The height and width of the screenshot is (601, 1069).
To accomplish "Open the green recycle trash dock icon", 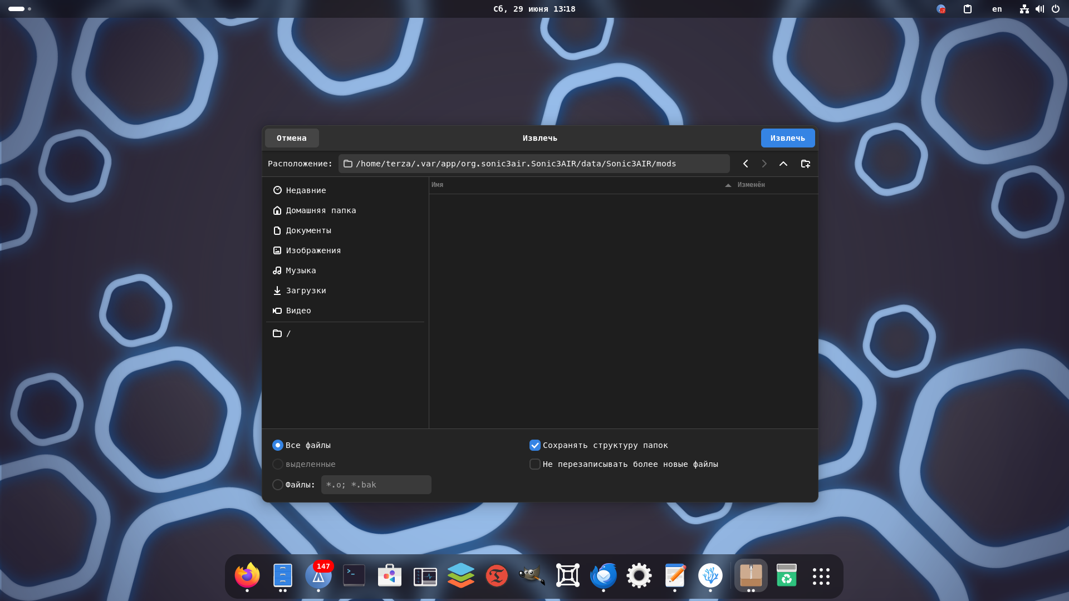I will pos(787,575).
